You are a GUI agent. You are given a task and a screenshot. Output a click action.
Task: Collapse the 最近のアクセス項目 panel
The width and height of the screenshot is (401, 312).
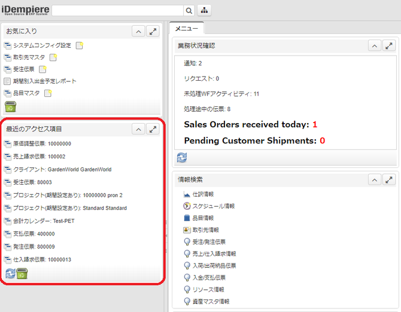click(x=139, y=130)
